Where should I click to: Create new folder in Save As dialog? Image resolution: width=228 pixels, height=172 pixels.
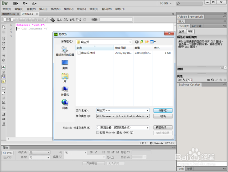pyautogui.click(x=147, y=42)
